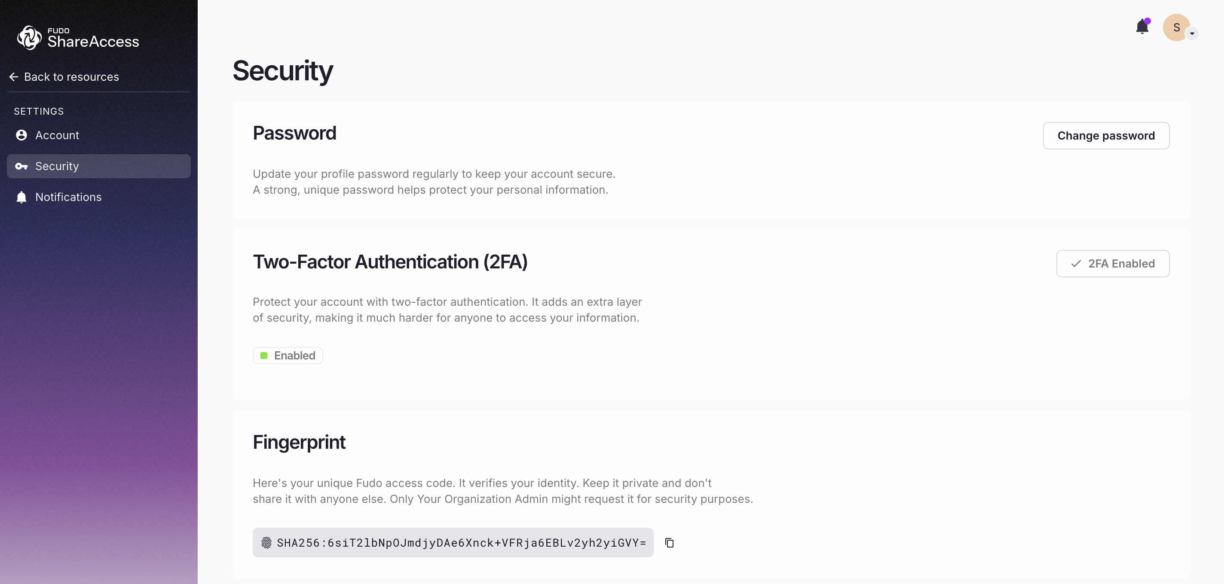The height and width of the screenshot is (584, 1224).
Task: Expand the user menu dropdown arrow
Action: click(x=1192, y=34)
